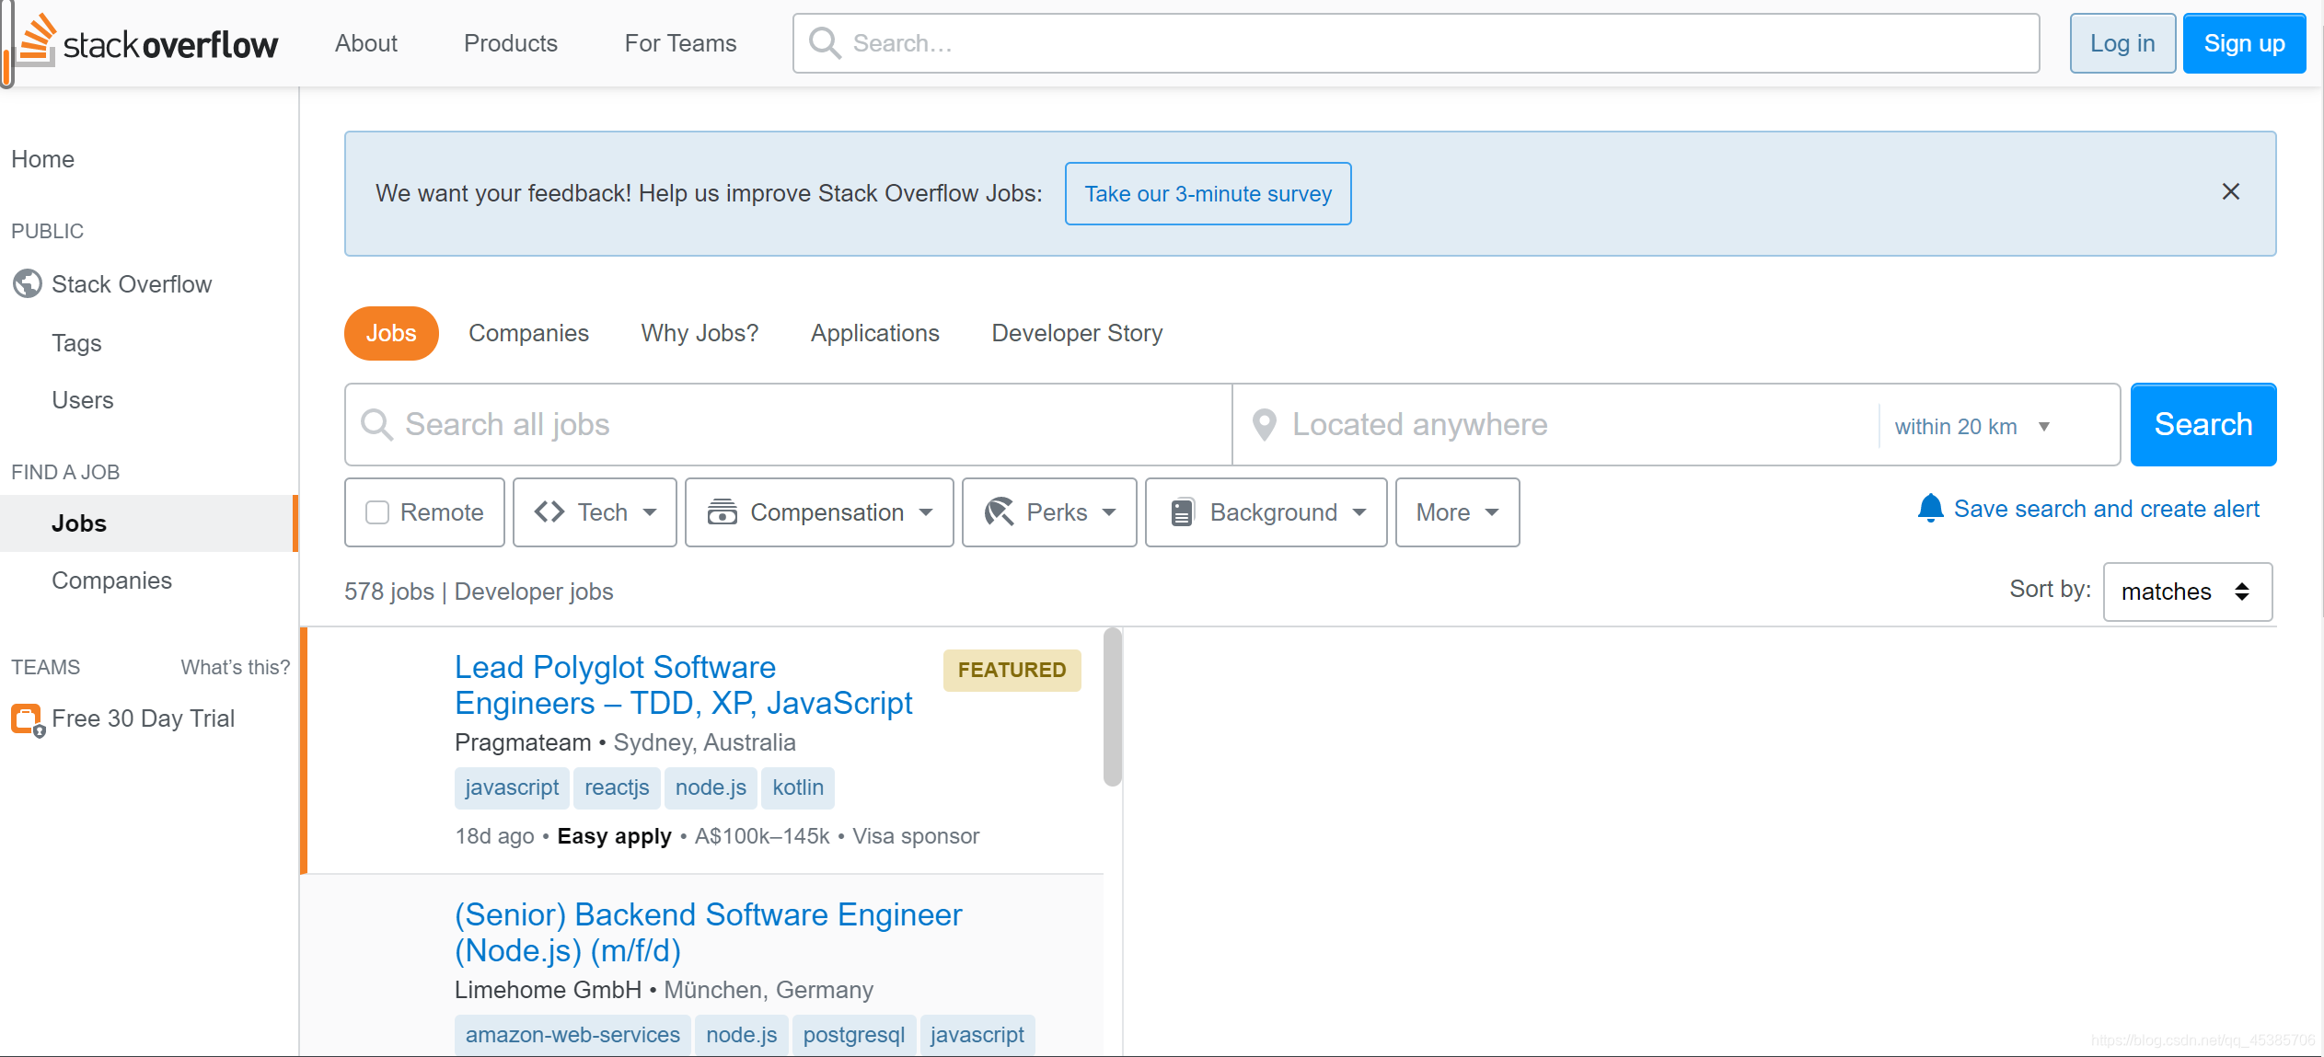Open the Developer Story tab
Screen dimensions: 2324x1057
pos(1077,333)
